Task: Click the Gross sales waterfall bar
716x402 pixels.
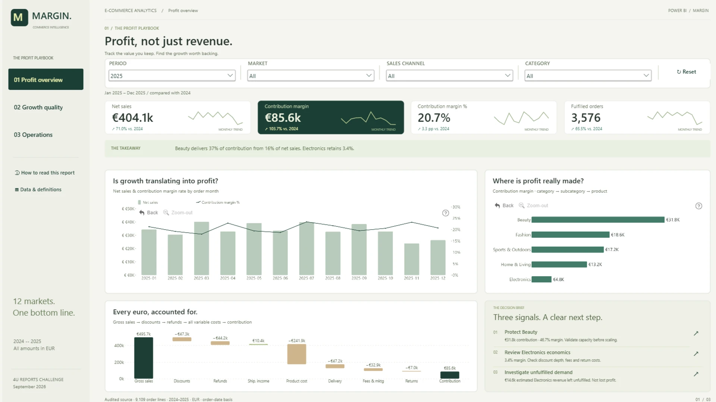Action: pyautogui.click(x=144, y=358)
